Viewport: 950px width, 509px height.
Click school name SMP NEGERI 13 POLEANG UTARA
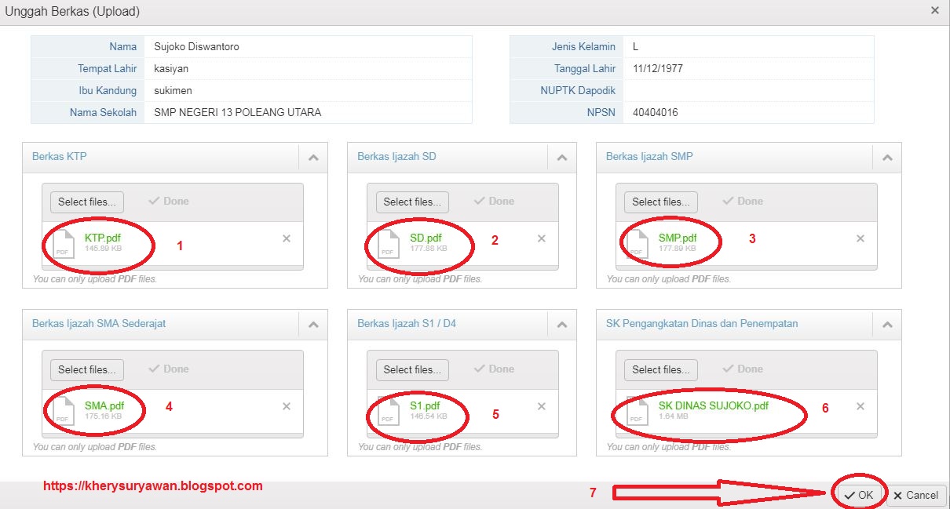point(238,112)
